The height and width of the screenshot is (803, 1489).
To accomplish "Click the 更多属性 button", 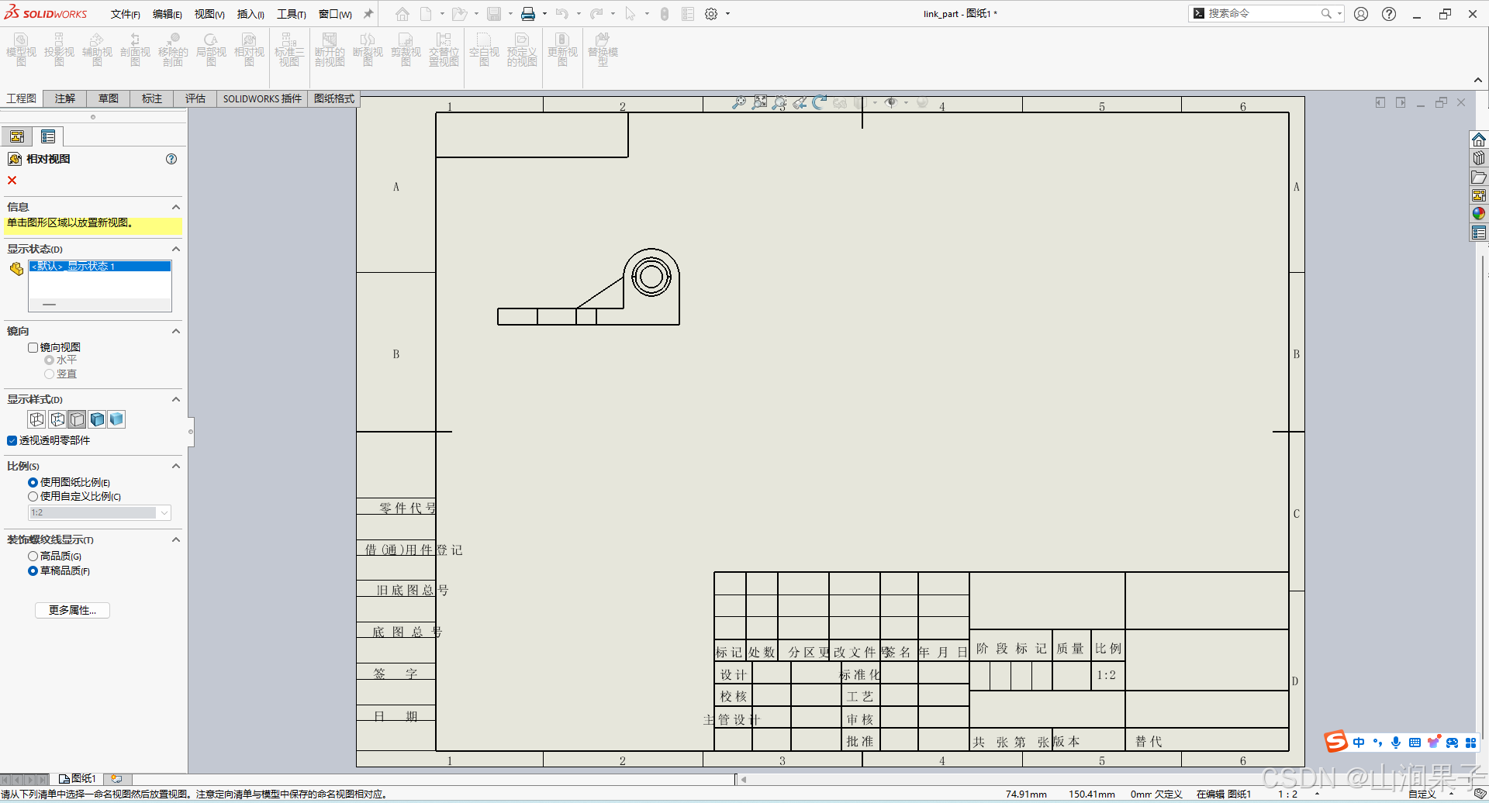I will pyautogui.click(x=72, y=611).
